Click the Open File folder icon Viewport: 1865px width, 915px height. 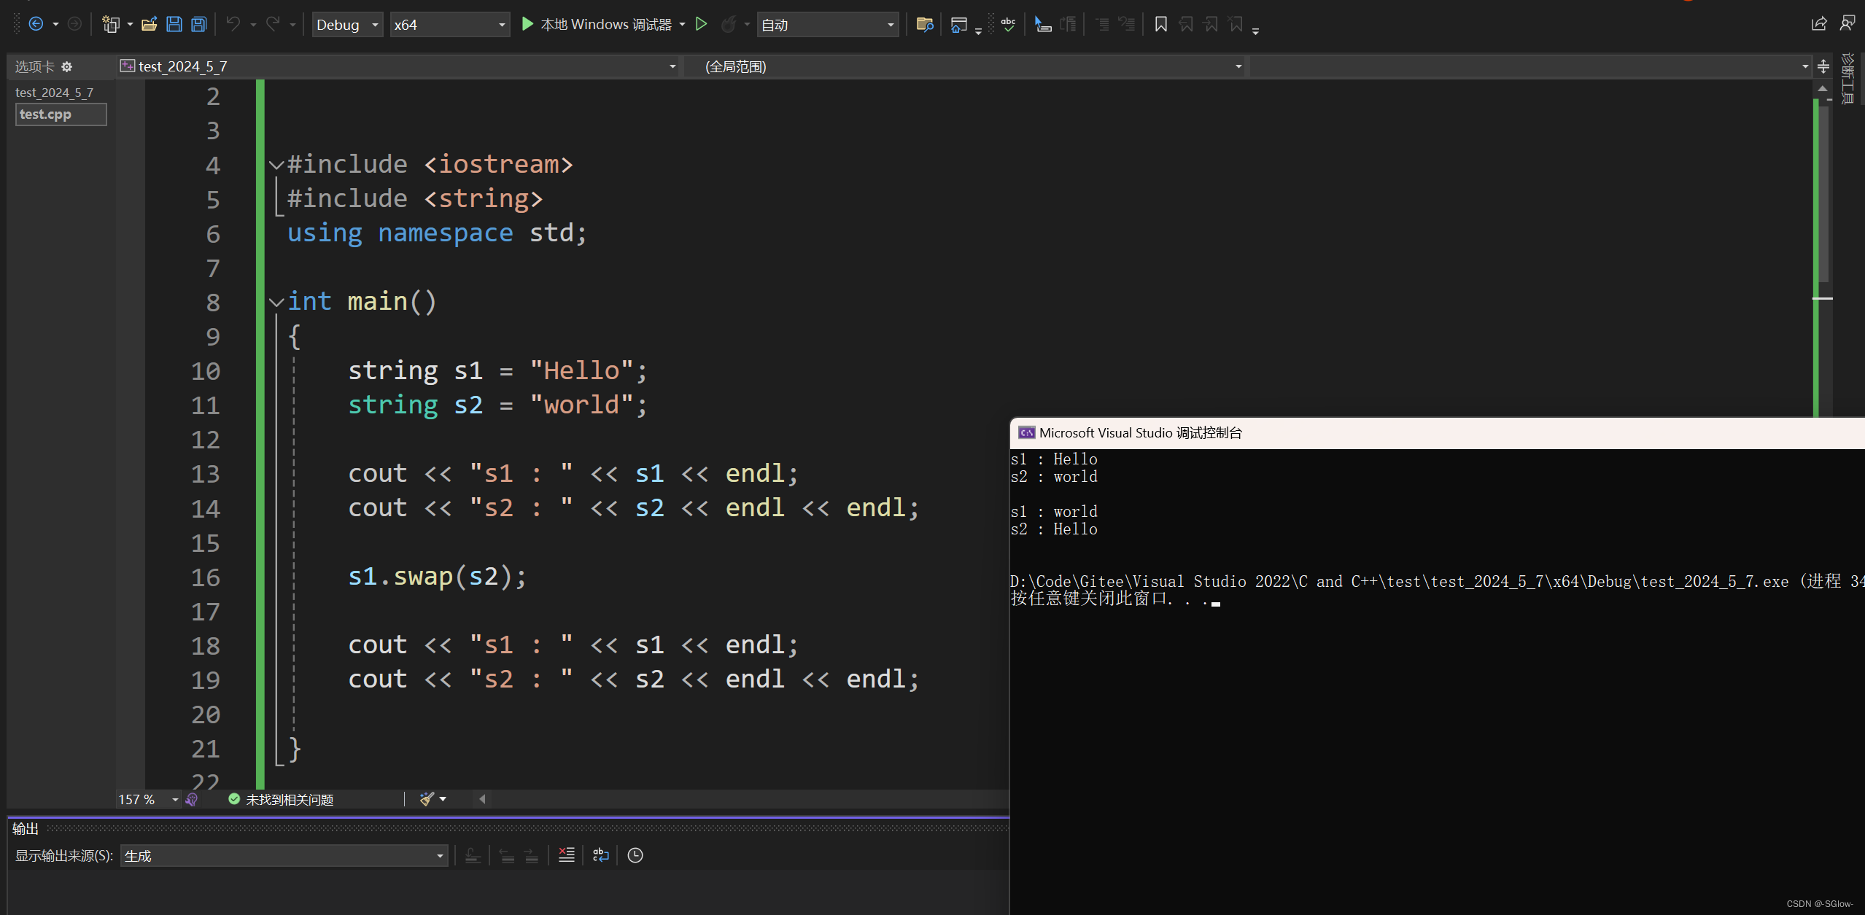[x=150, y=25]
